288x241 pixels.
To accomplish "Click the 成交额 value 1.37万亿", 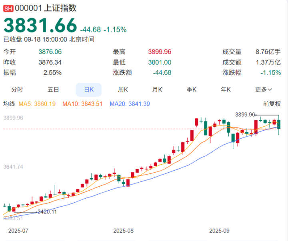I will (268, 62).
